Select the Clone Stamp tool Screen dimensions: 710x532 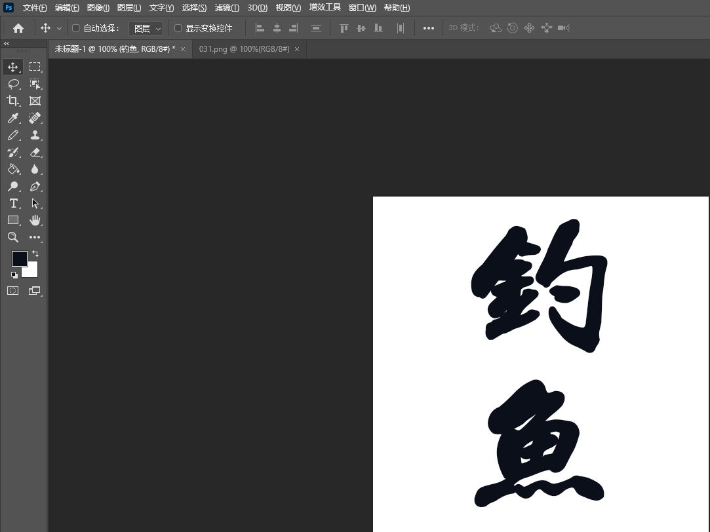[35, 135]
